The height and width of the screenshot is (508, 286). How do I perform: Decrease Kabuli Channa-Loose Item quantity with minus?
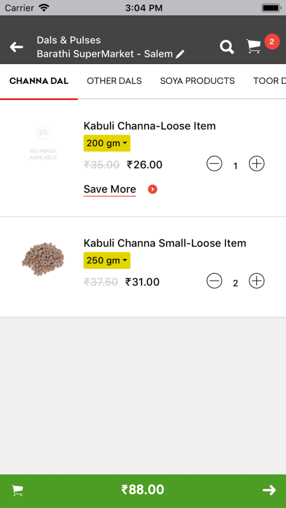(214, 163)
